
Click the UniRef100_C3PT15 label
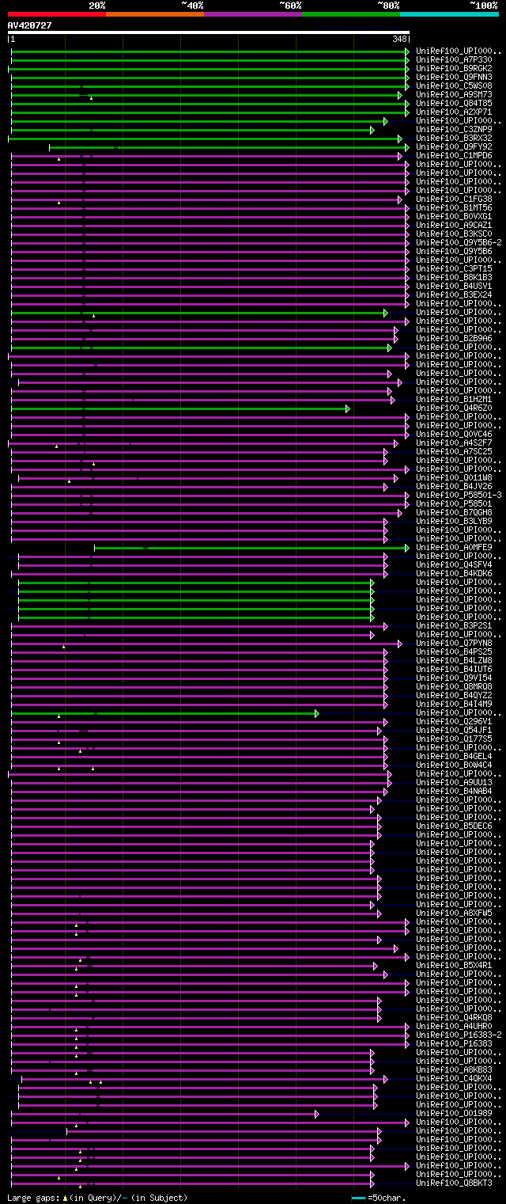454,268
